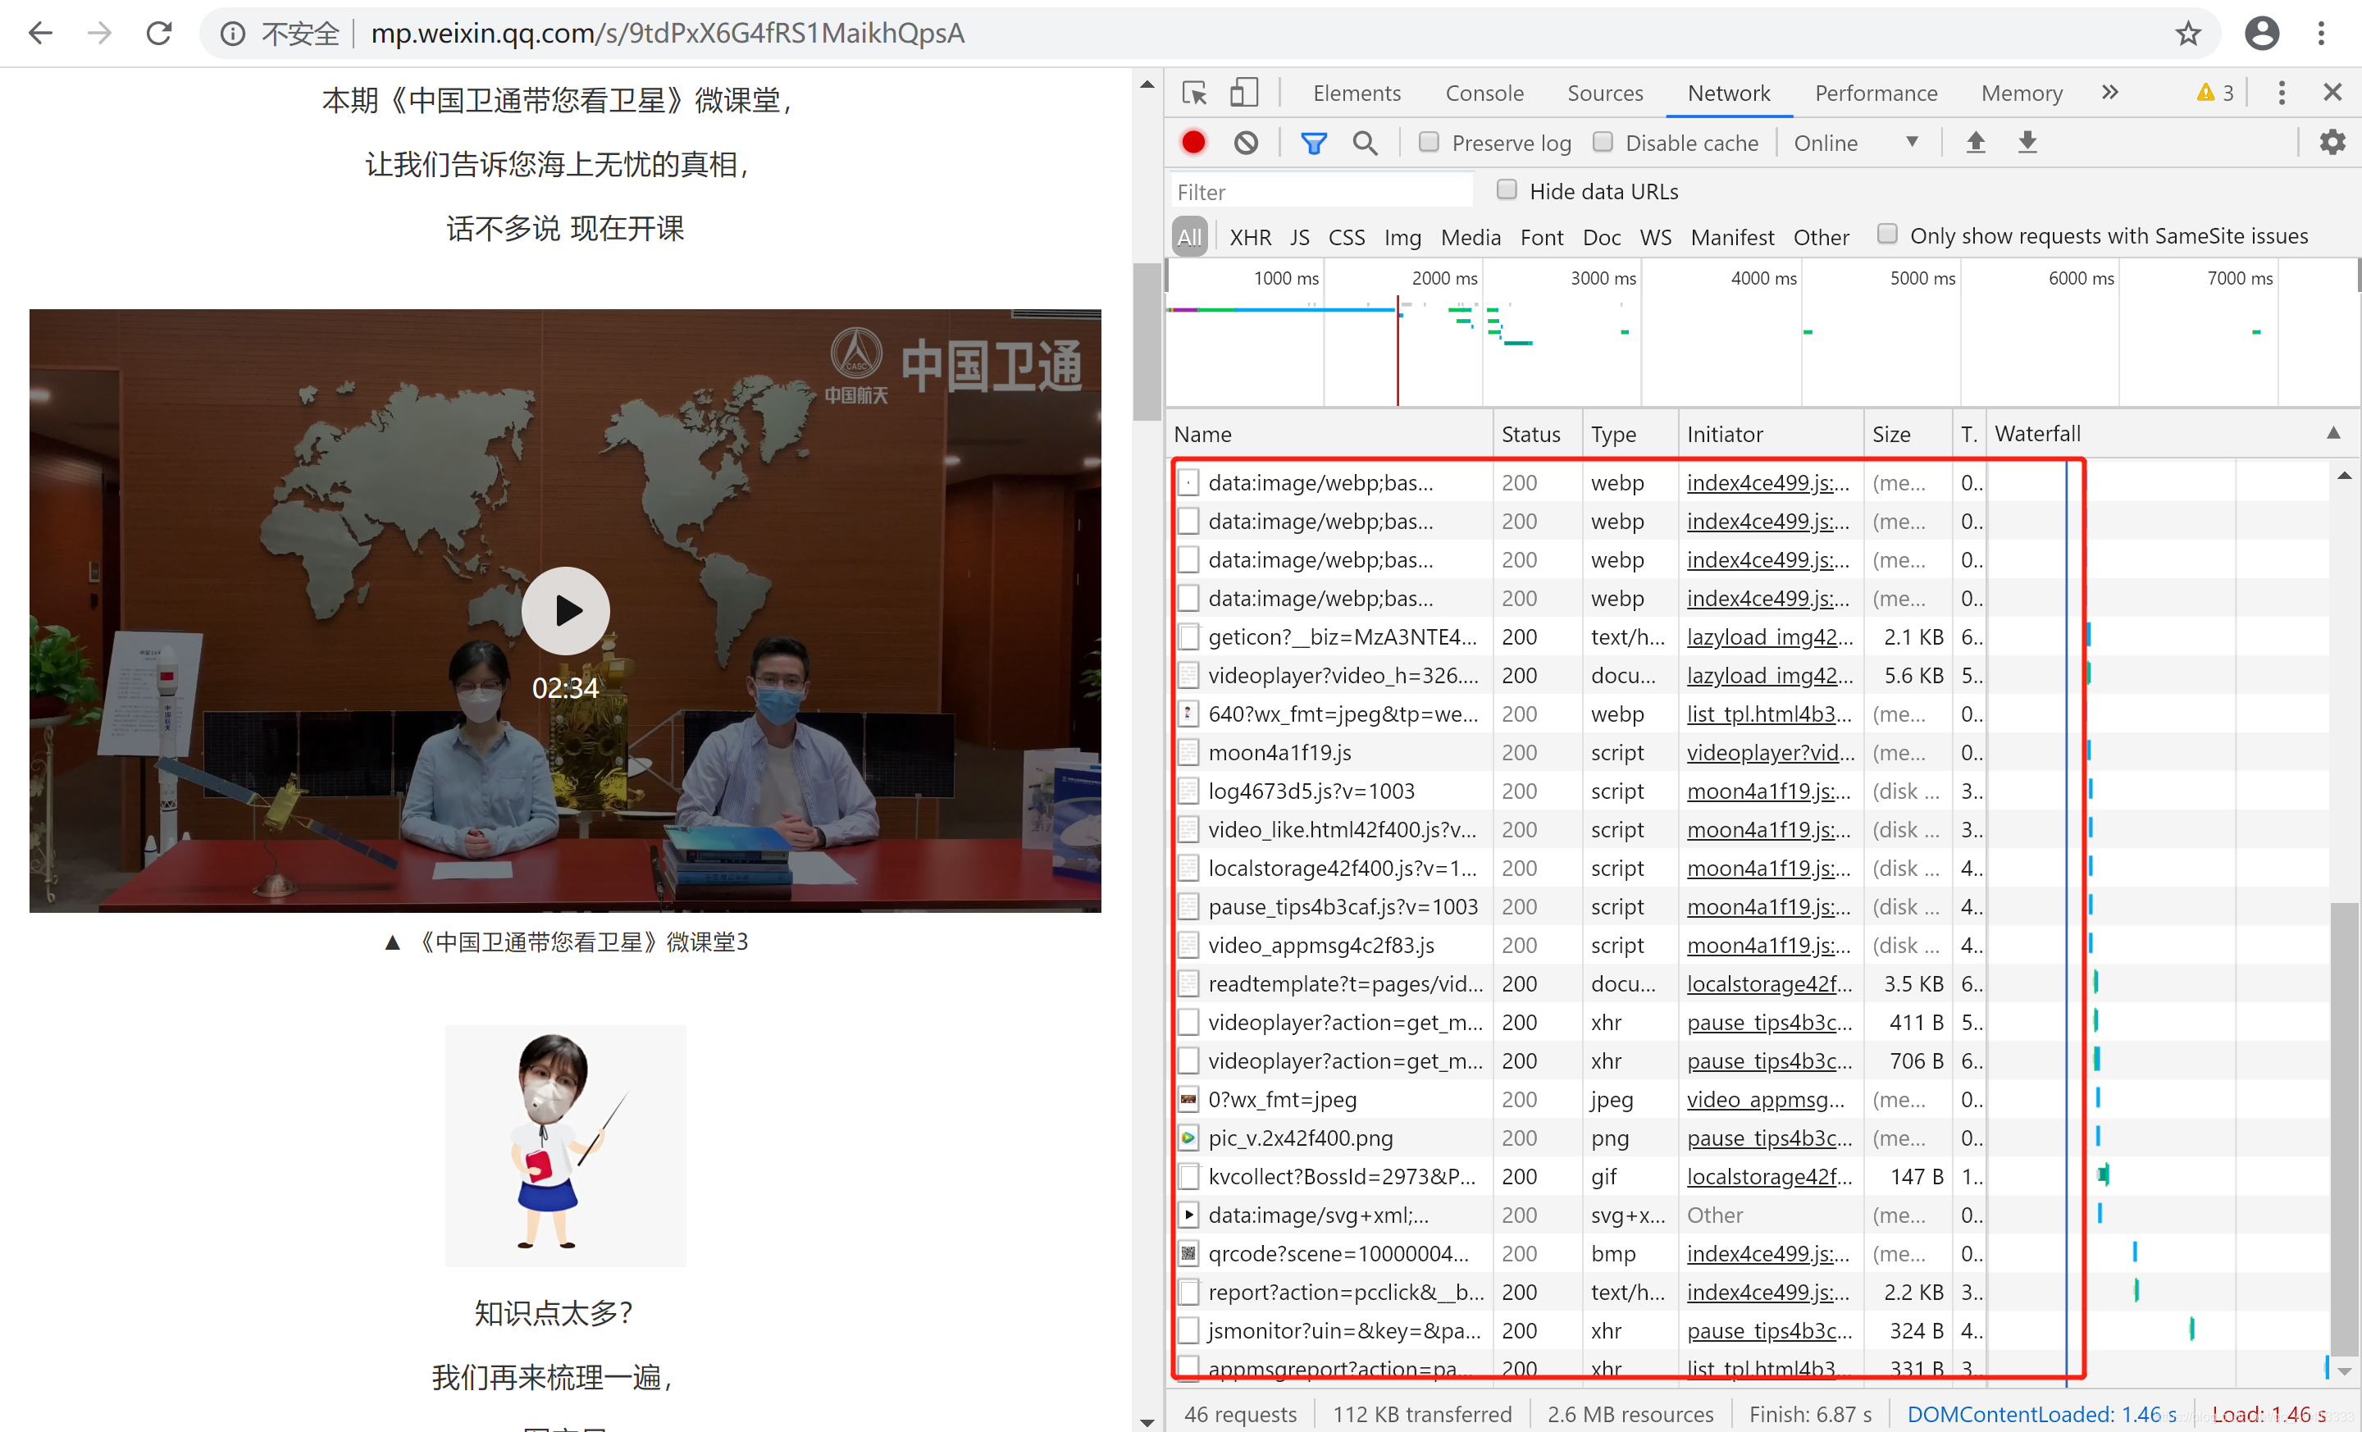This screenshot has width=2362, height=1432.
Task: Check the Disable cache option
Action: (x=1603, y=142)
